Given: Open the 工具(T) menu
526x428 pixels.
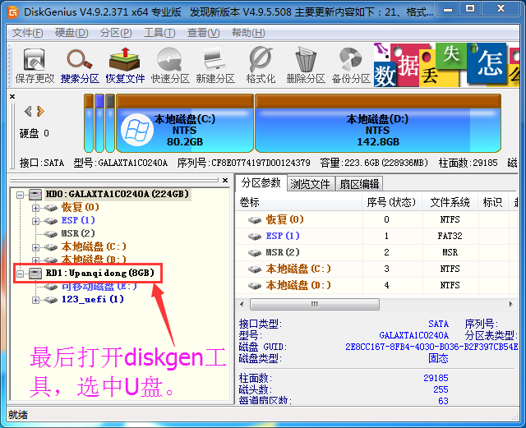Looking at the screenshot, I should click(x=159, y=33).
